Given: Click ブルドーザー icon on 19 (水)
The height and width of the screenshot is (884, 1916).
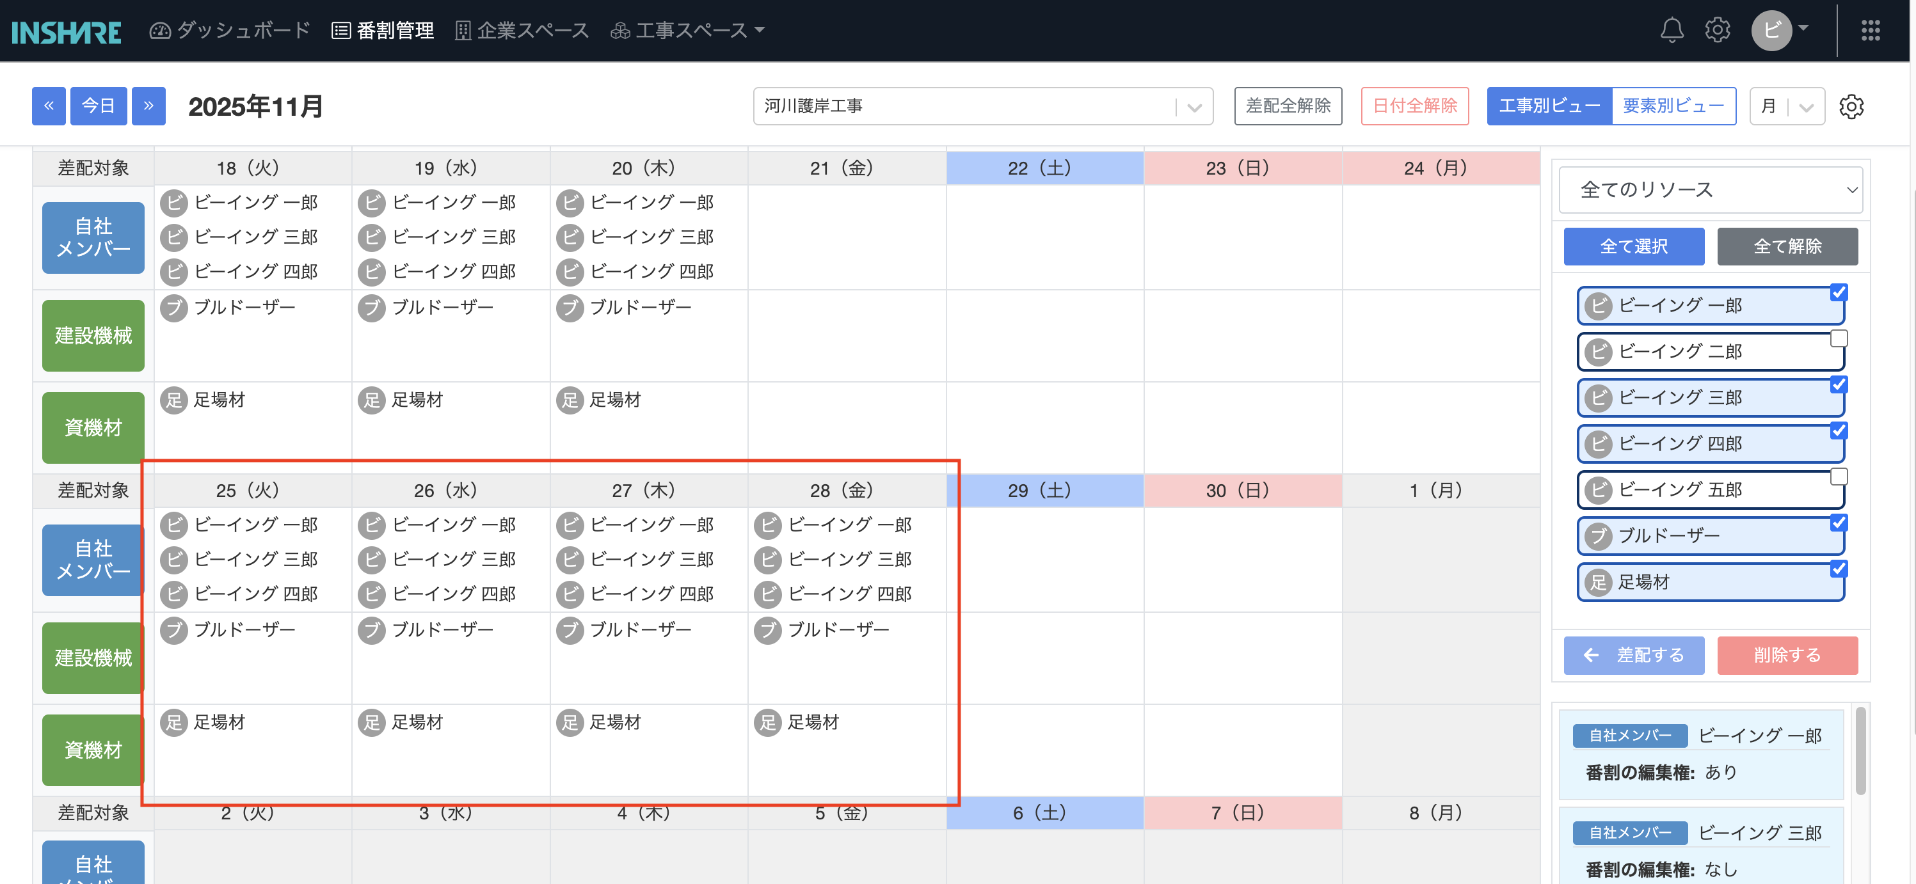Looking at the screenshot, I should pos(372,308).
